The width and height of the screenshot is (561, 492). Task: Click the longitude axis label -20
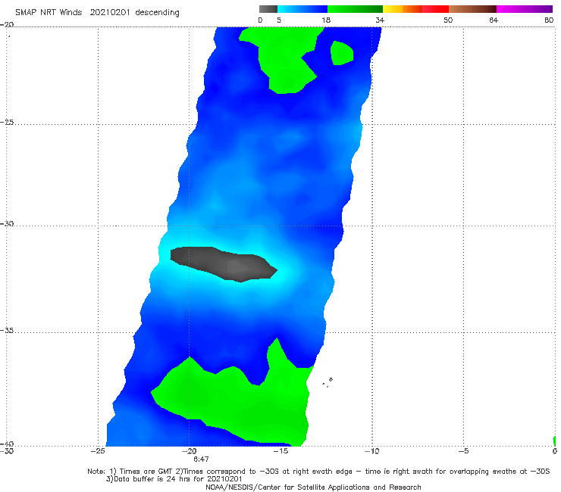[190, 451]
